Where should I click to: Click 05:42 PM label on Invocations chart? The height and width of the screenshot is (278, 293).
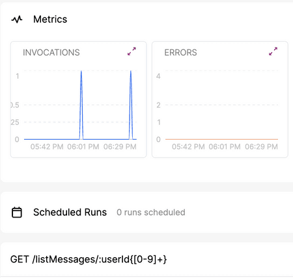tap(47, 147)
